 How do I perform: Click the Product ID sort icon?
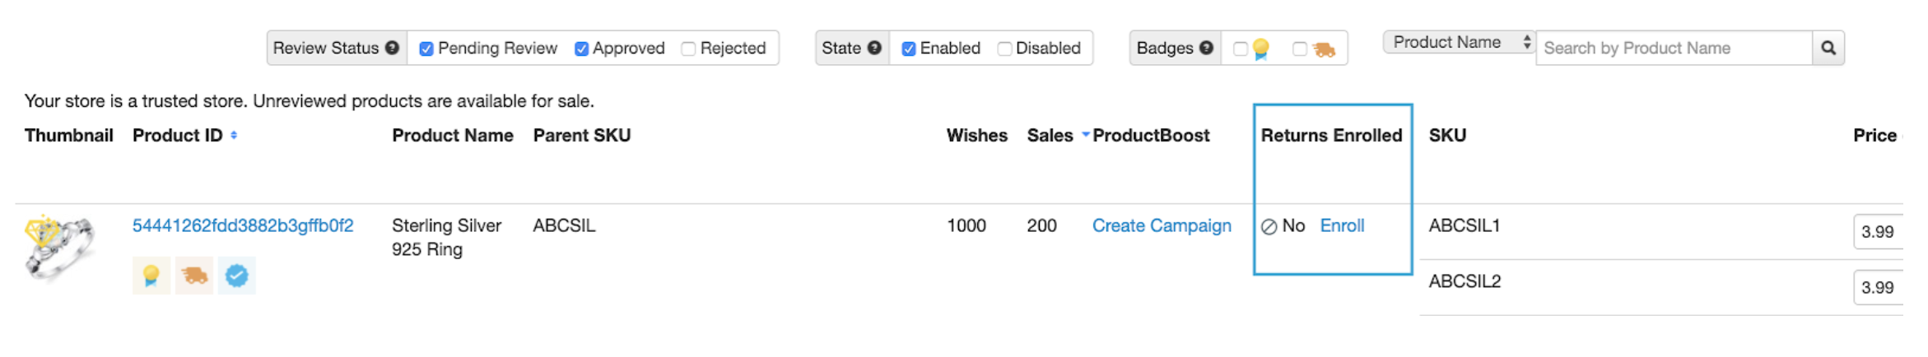234,135
